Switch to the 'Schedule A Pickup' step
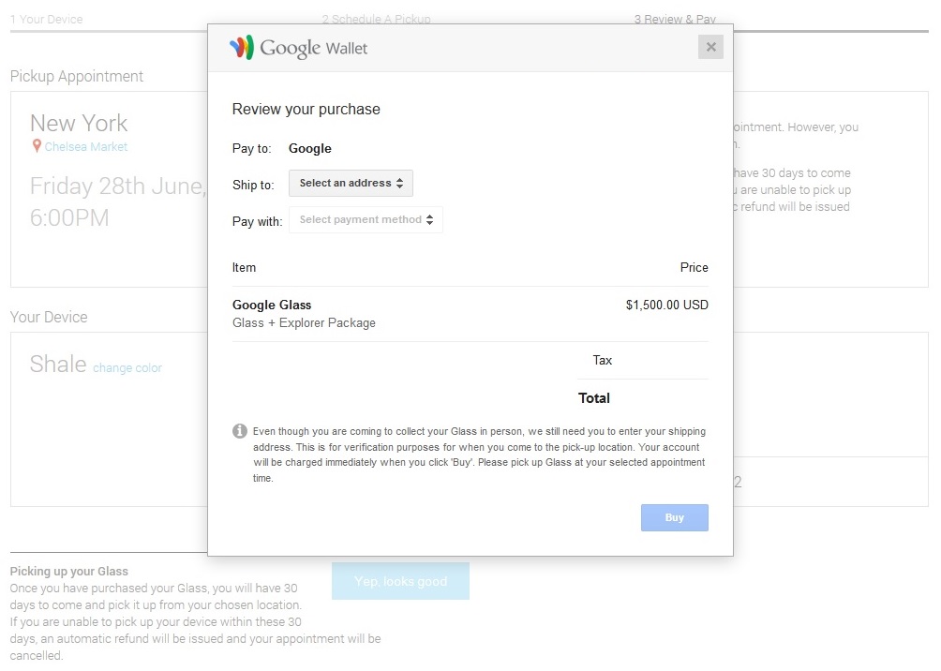 click(376, 19)
